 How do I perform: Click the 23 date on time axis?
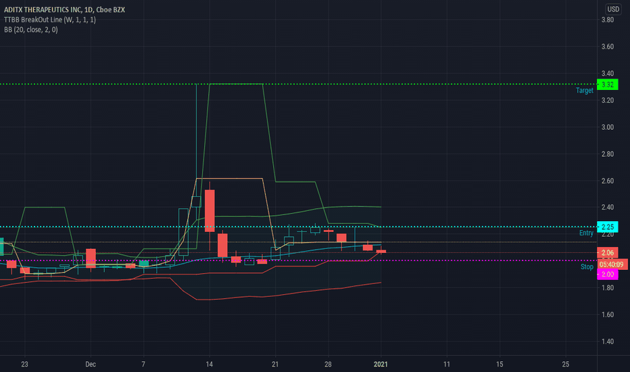(24, 365)
